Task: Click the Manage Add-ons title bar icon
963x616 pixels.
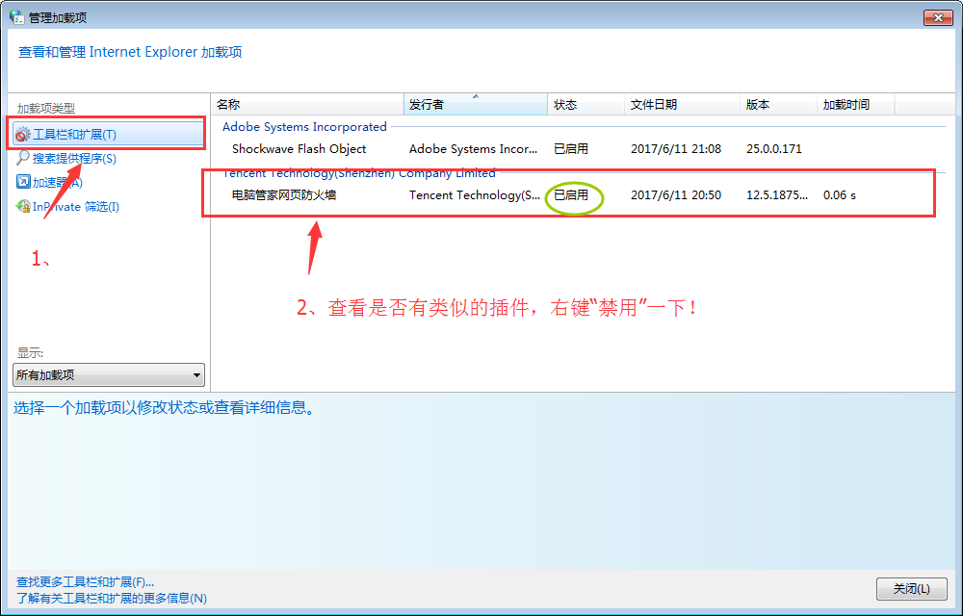Action: point(16,16)
